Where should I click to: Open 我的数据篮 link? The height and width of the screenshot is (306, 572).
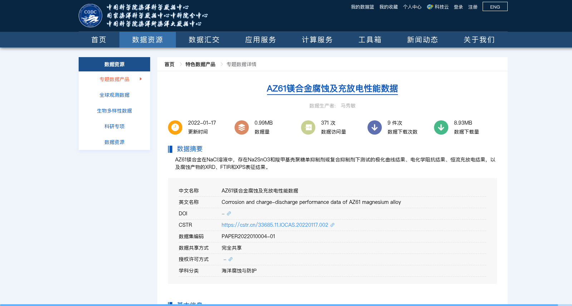tap(363, 7)
